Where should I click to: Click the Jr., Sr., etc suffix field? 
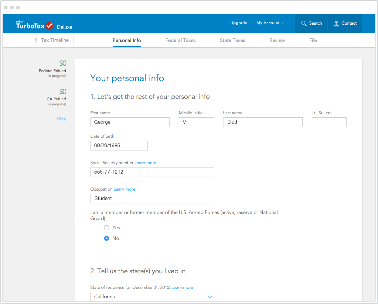329,122
